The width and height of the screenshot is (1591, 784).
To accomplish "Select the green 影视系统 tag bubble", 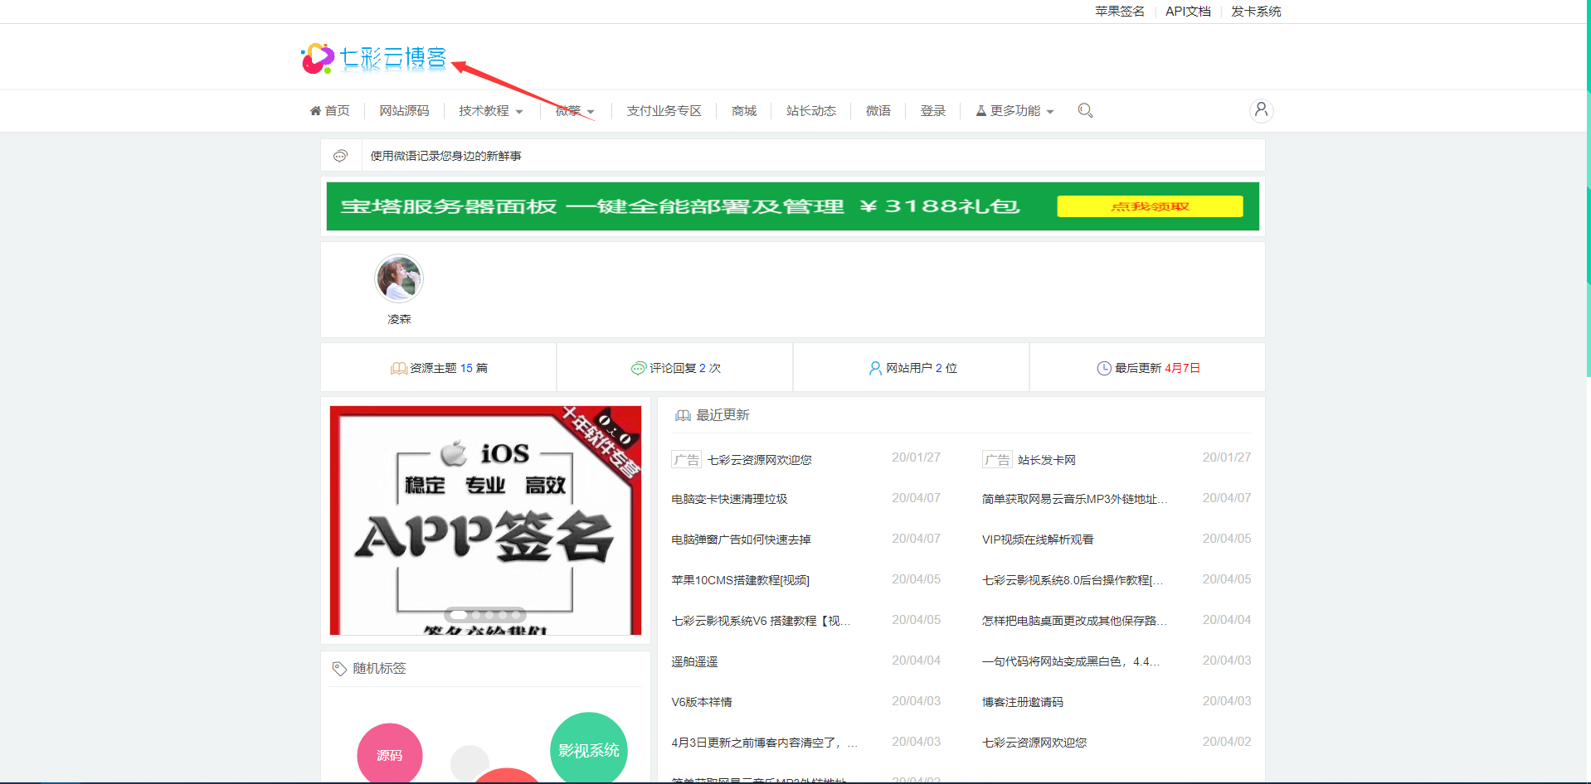I will 589,749.
